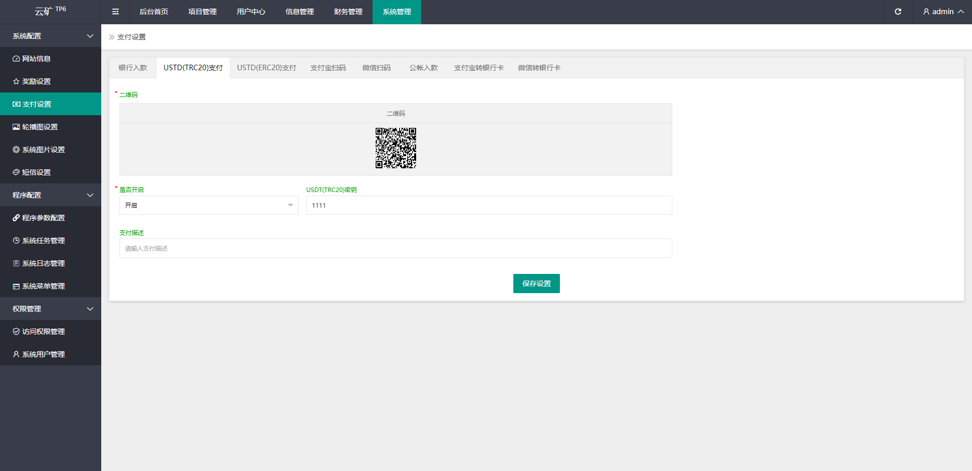Open 程序参数配置 in the sidebar
Image resolution: width=972 pixels, height=471 pixels.
point(51,218)
